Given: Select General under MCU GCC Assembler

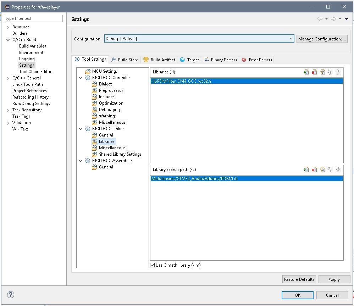Looking at the screenshot, I should pyautogui.click(x=106, y=167).
